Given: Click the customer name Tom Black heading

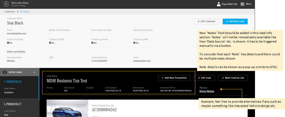Looking at the screenshot, I should click(15, 23).
